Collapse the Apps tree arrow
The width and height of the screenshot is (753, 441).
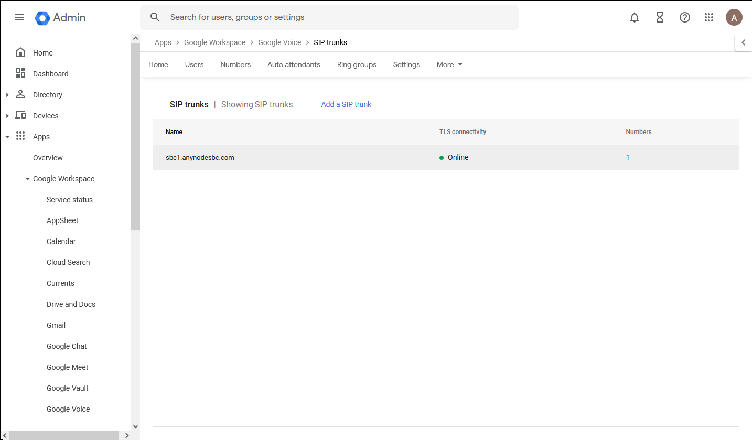pos(7,137)
